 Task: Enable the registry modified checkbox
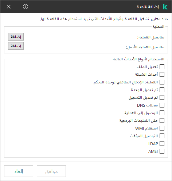[162, 98]
